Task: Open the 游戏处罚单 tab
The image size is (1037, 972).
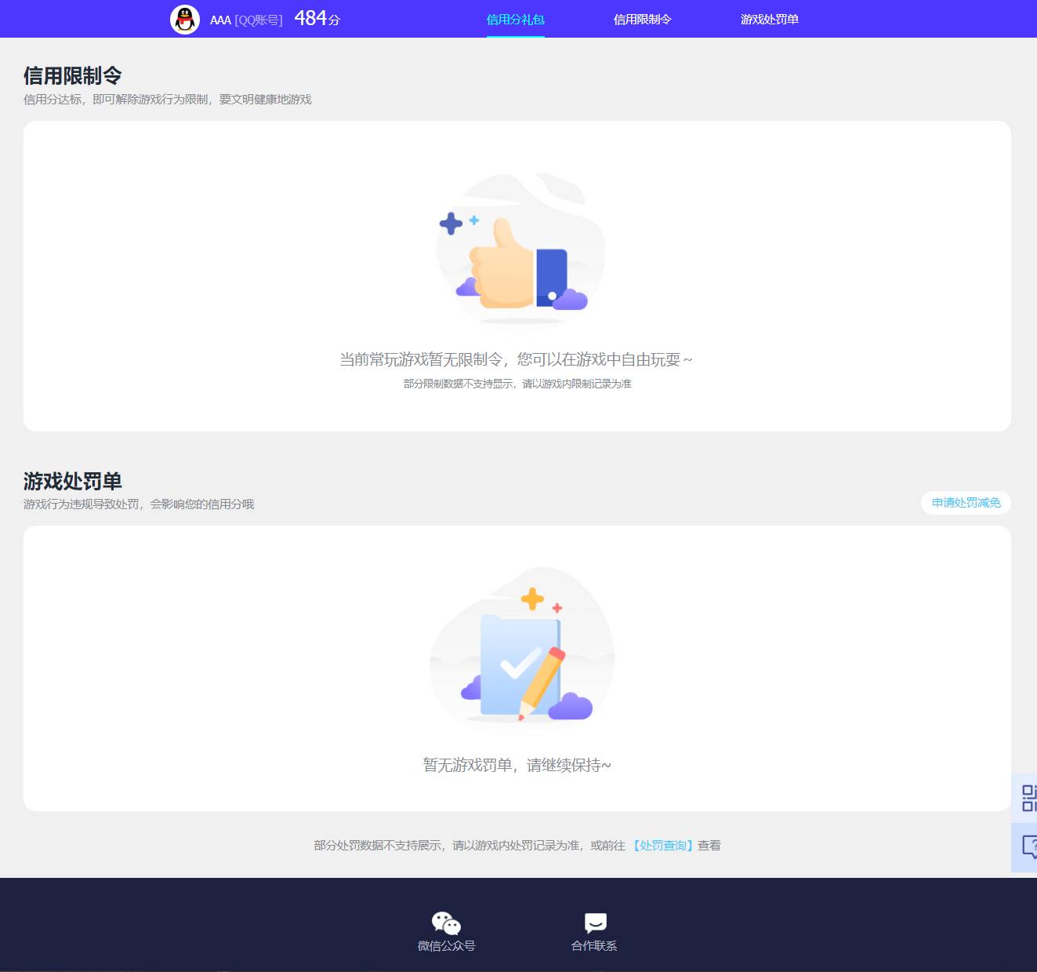Action: pos(768,19)
